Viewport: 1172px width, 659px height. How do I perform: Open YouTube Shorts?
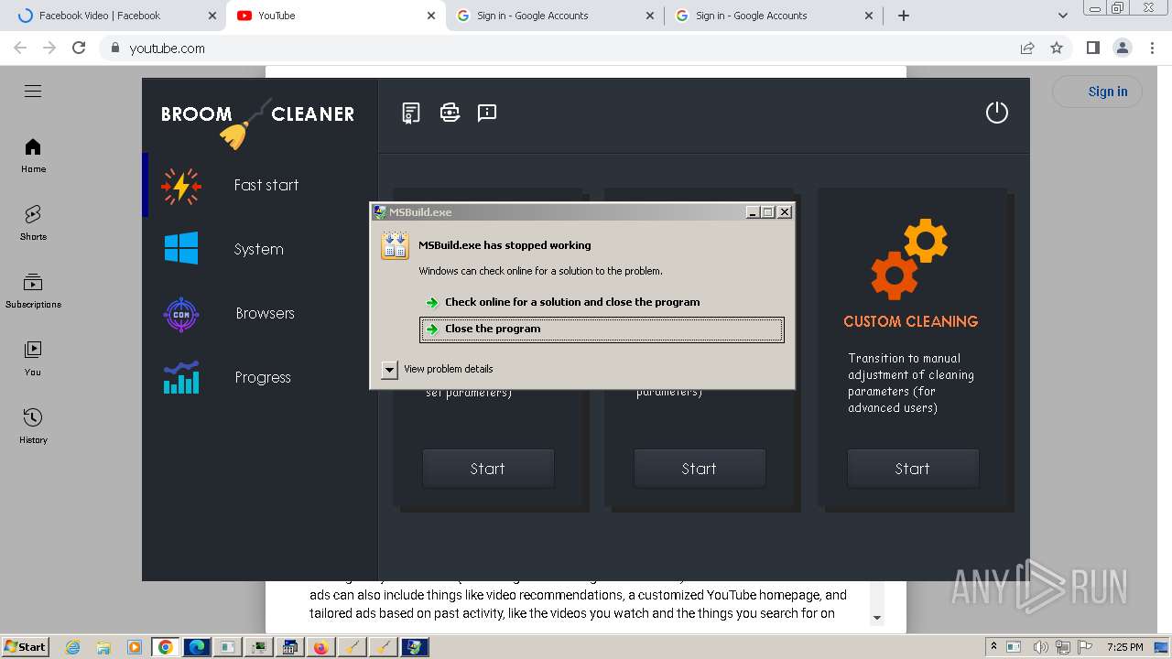pos(33,222)
